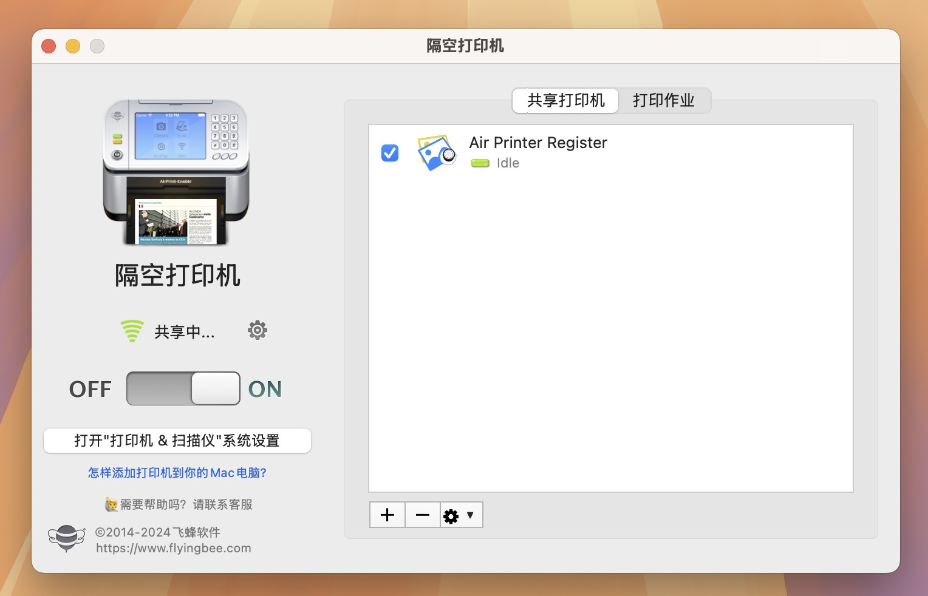928x596 pixels.
Task: Uncheck the Air Printer Register checkbox
Action: (389, 153)
